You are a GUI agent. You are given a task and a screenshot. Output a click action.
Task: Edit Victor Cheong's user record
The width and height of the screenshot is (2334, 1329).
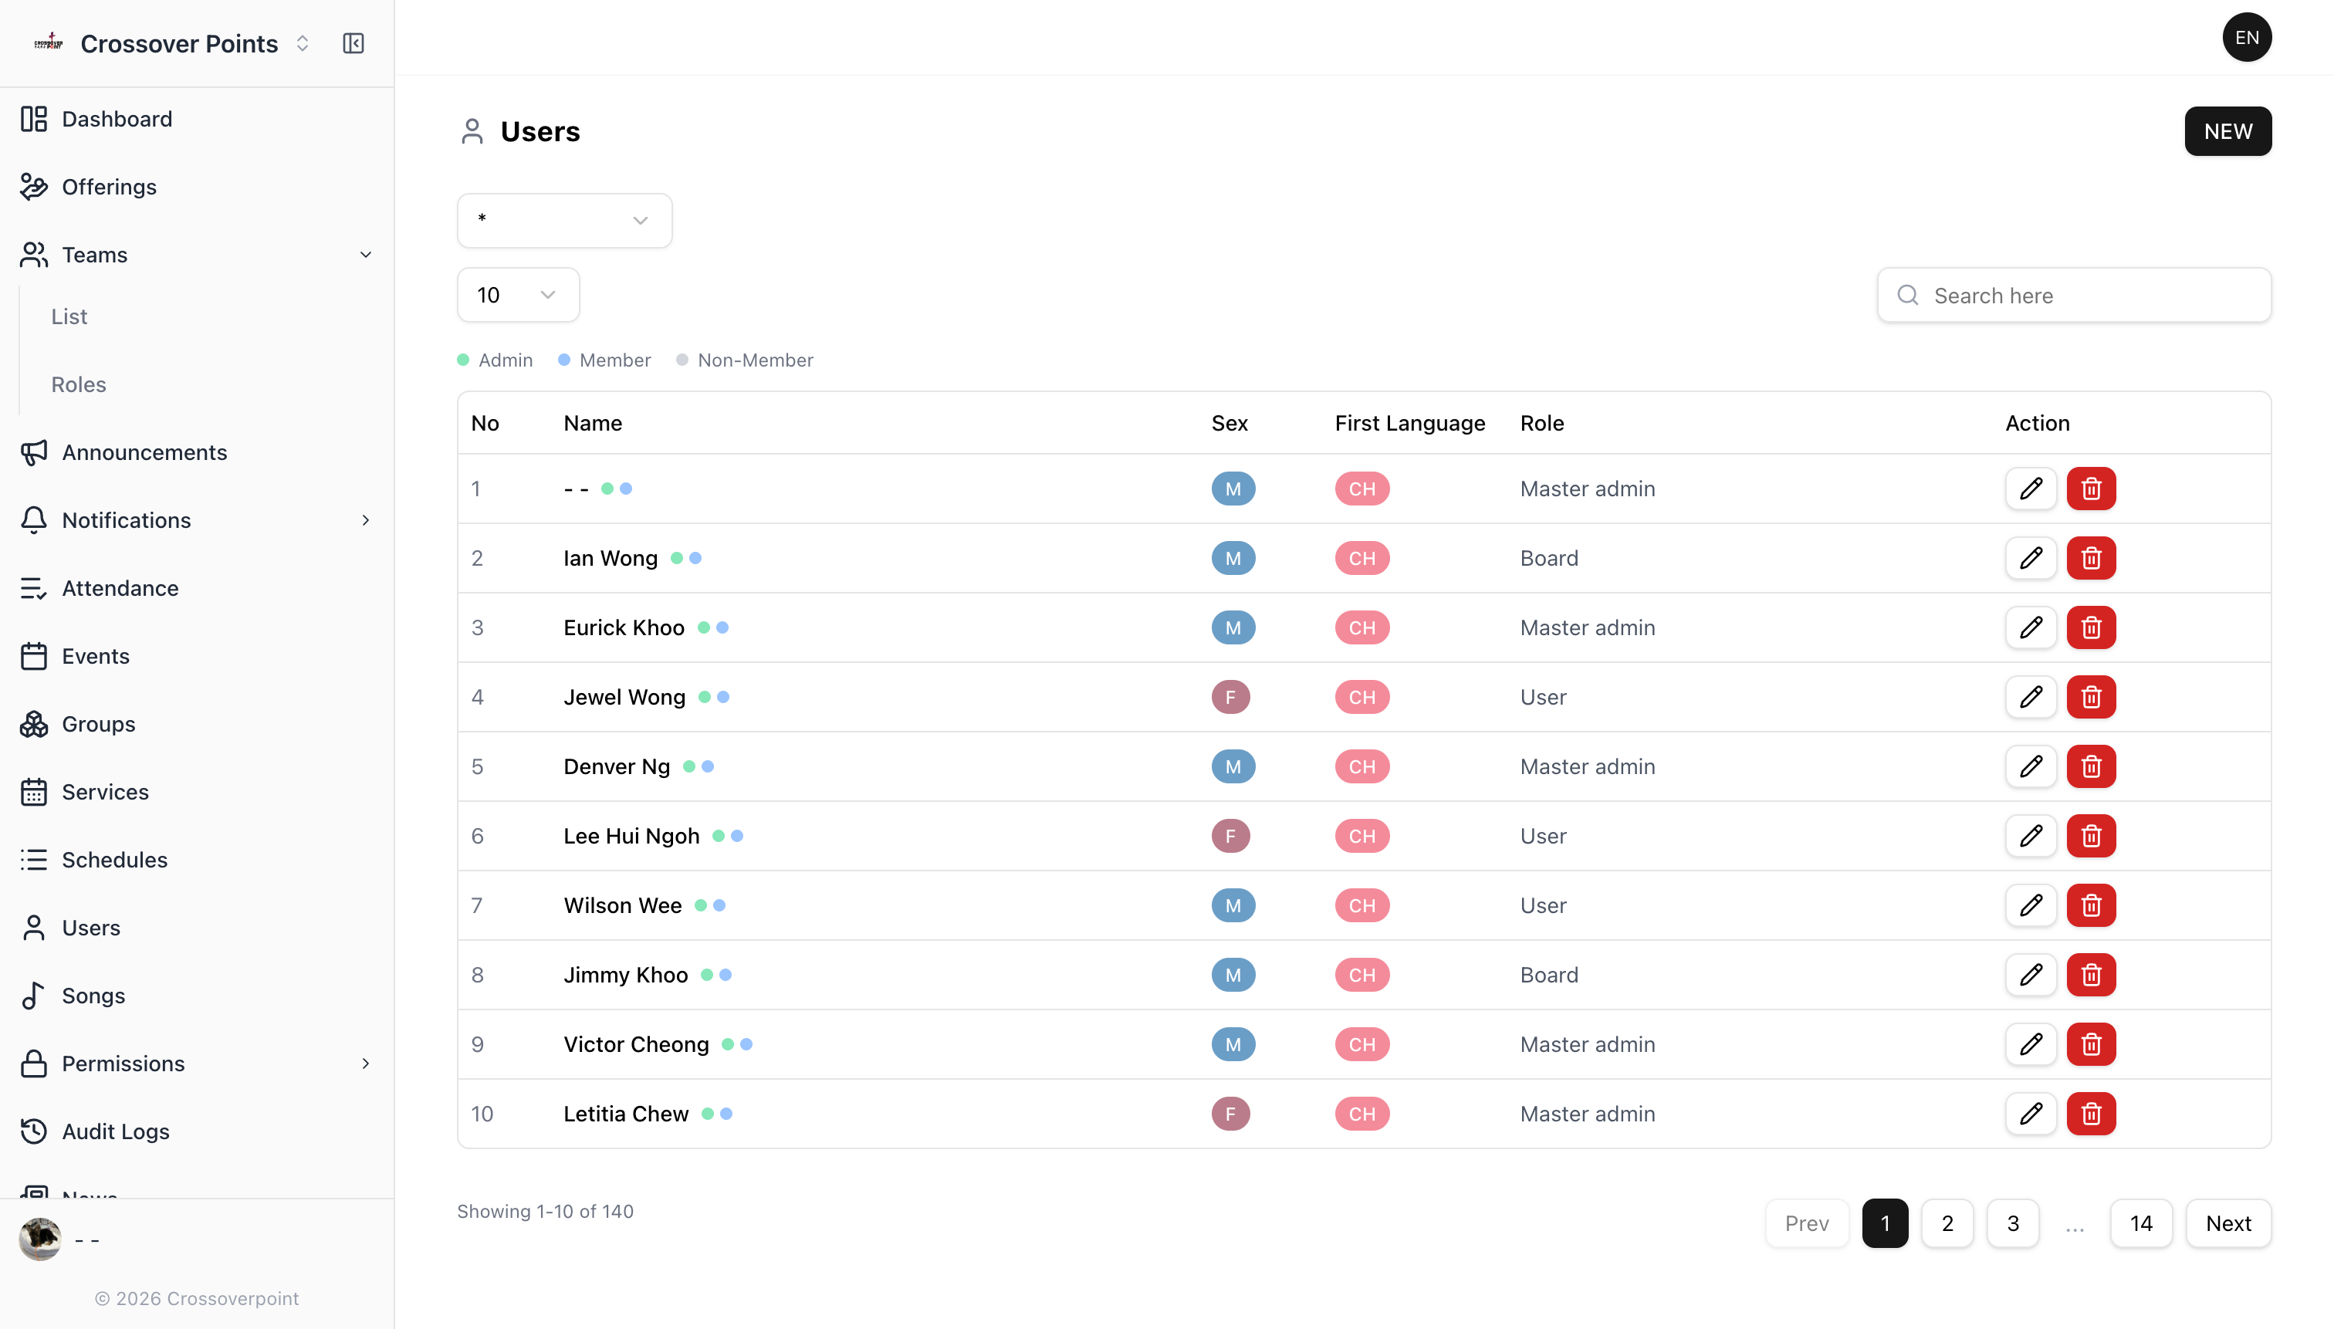pos(2030,1043)
